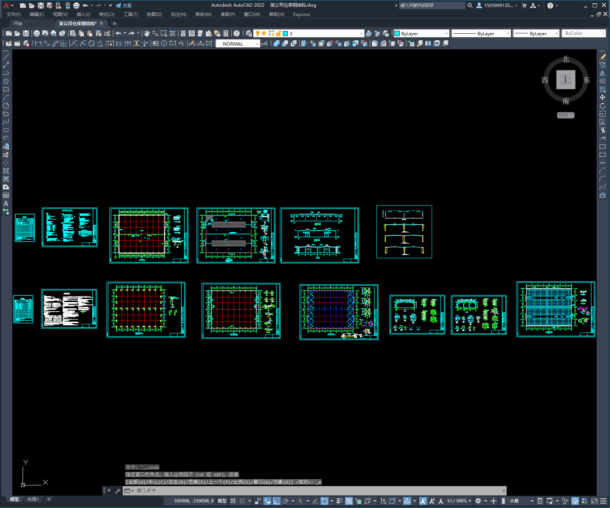Click the WCS coordinate system button

(x=566, y=115)
